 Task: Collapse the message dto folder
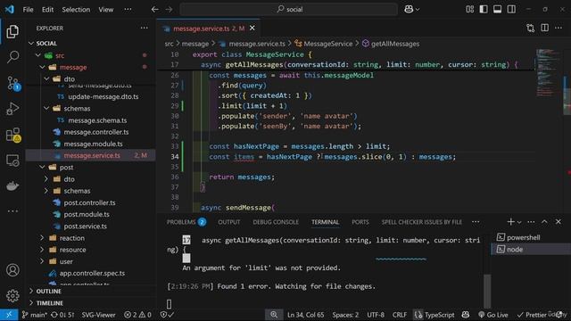coord(46,79)
